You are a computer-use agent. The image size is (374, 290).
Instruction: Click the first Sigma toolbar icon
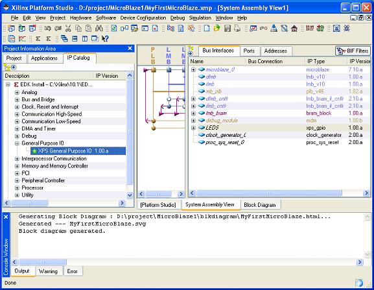click(x=38, y=38)
